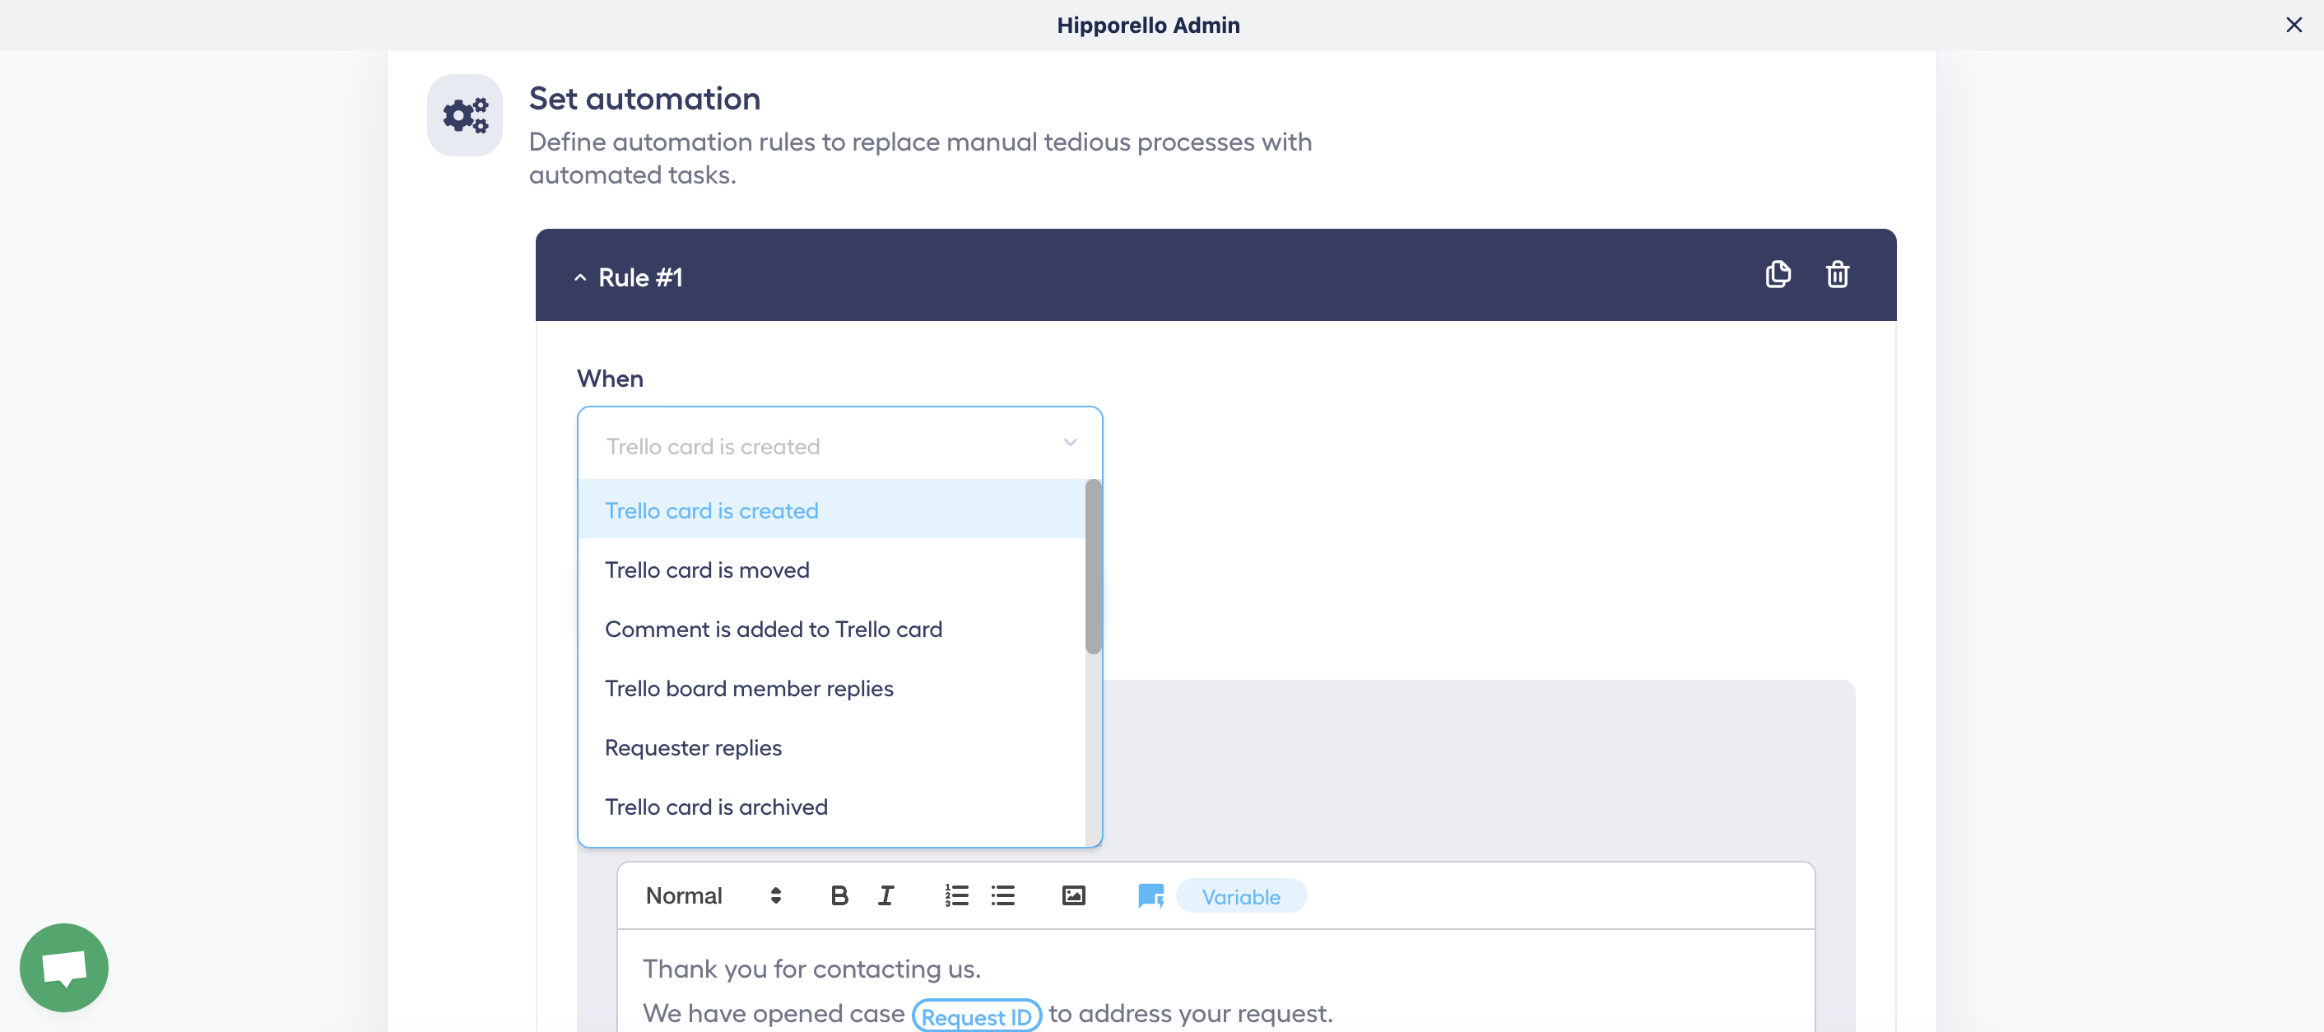
Task: Click the automation gears icon
Action: 465,115
